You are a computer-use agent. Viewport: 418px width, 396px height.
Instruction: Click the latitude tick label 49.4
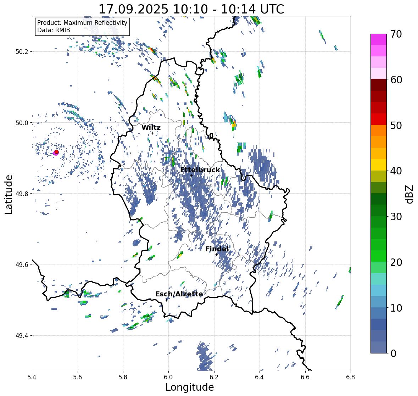(22, 336)
